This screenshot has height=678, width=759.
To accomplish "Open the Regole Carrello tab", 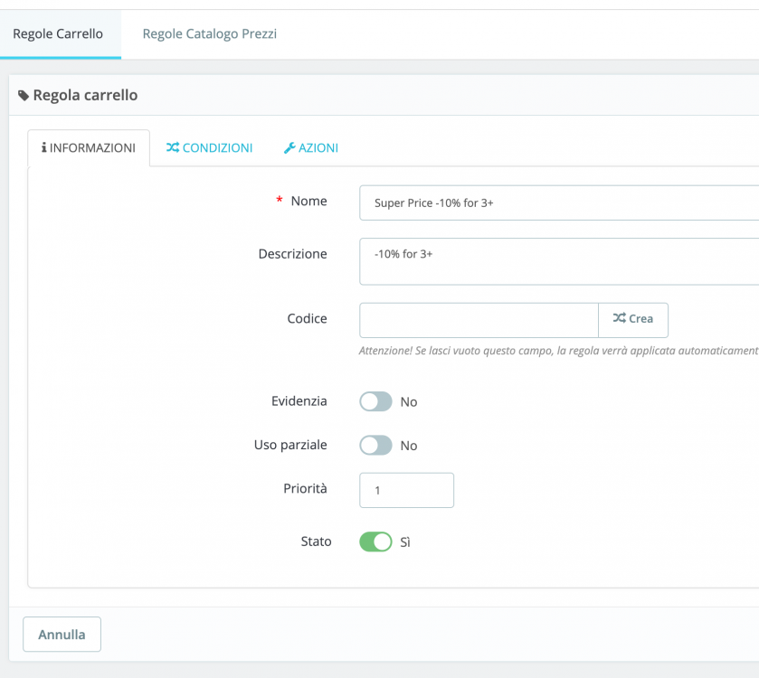I will click(58, 34).
